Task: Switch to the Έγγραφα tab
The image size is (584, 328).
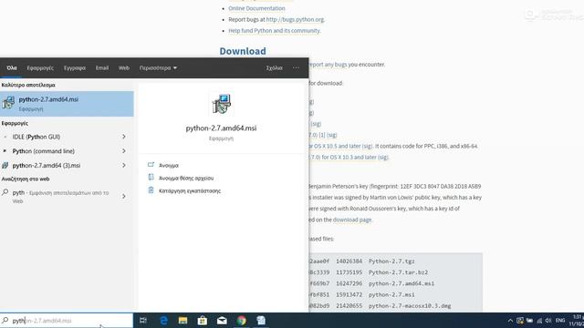Action: click(75, 68)
